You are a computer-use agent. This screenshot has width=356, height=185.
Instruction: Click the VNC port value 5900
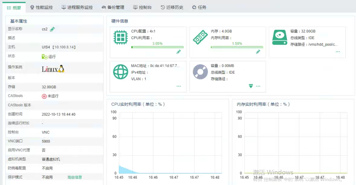click(46, 141)
